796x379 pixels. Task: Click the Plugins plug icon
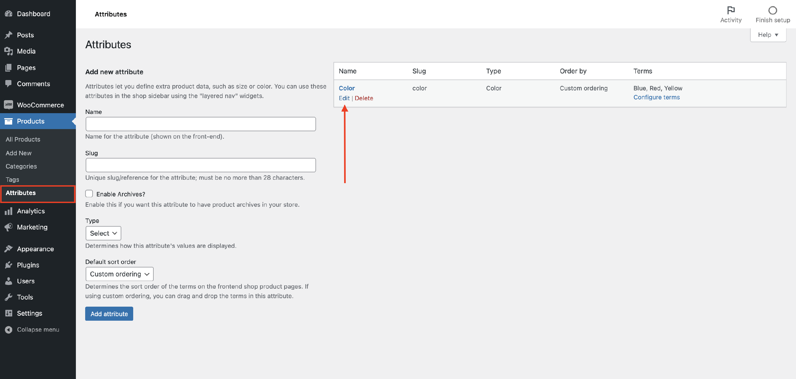9,265
